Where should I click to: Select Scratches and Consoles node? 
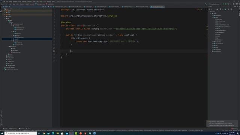coord(12,69)
